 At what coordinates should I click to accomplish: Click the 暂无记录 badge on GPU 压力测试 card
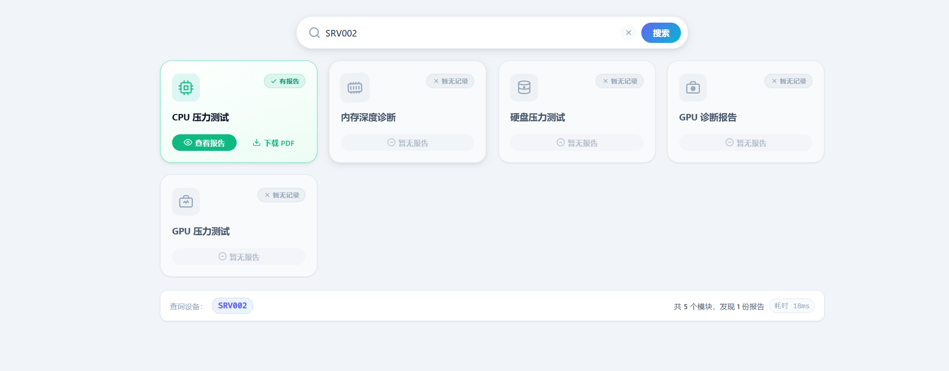pos(281,195)
